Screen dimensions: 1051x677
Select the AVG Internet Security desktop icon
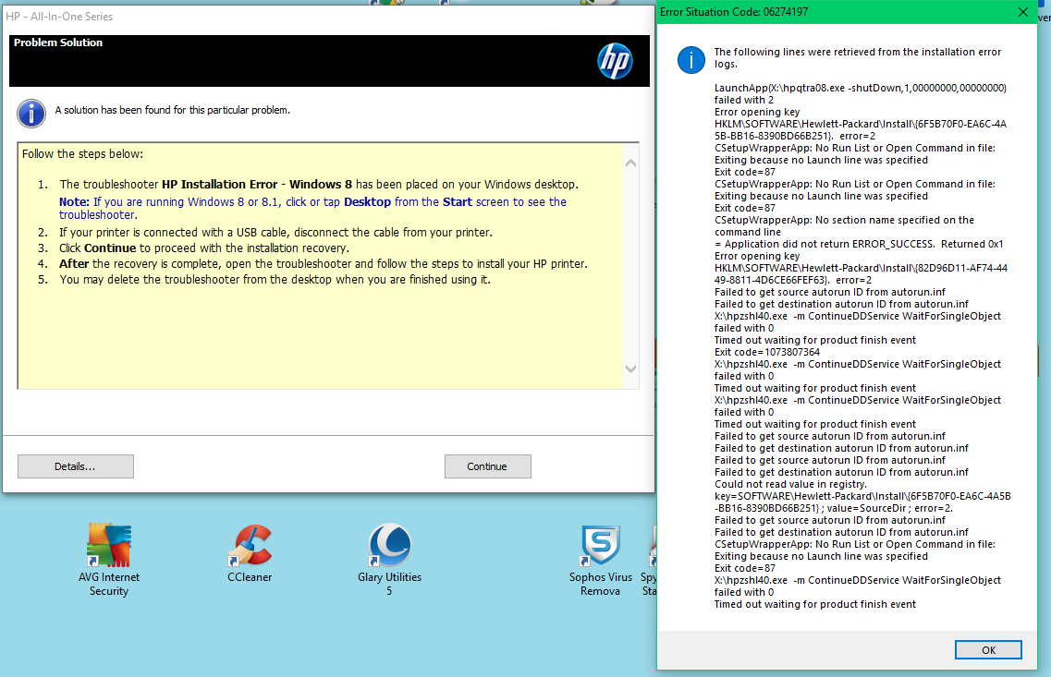(x=108, y=560)
